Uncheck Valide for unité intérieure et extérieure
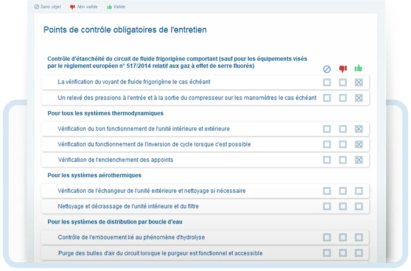This screenshot has height=271, width=411. [x=359, y=129]
